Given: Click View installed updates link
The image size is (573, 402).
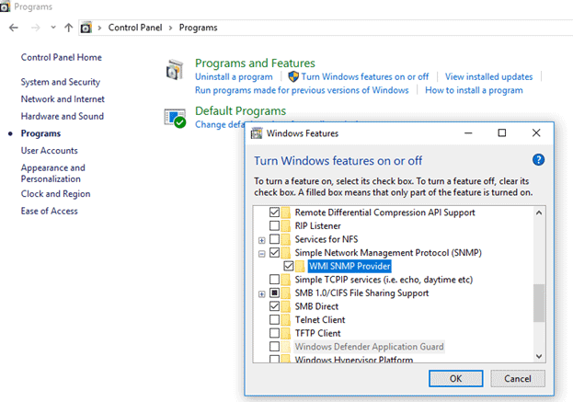Looking at the screenshot, I should [x=488, y=76].
